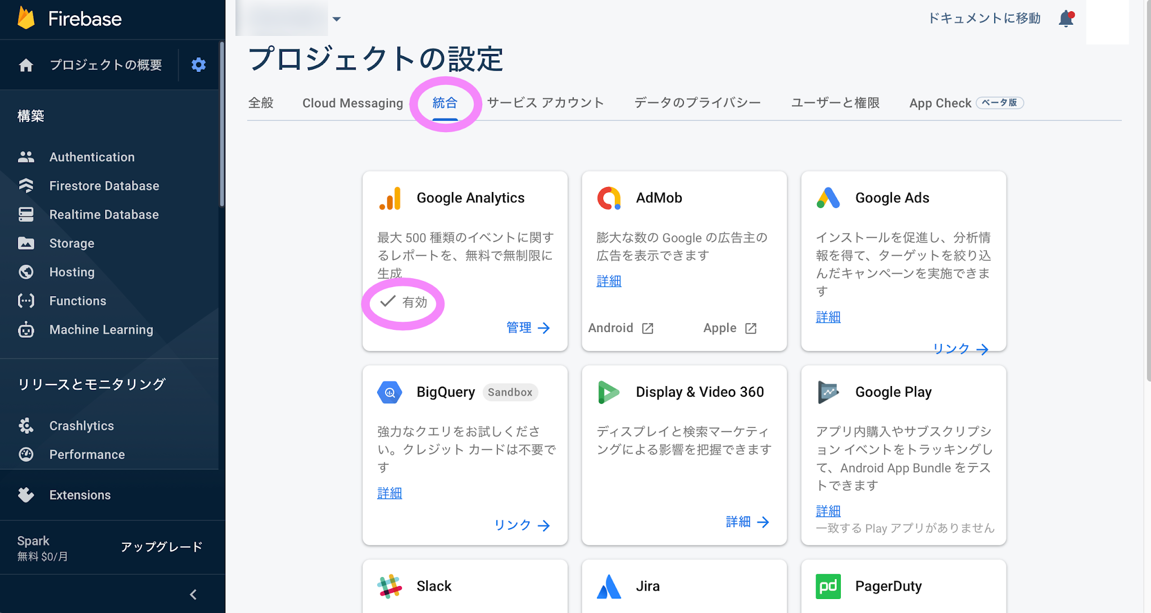This screenshot has width=1151, height=613.
Task: Select the 統合 tab
Action: [445, 103]
